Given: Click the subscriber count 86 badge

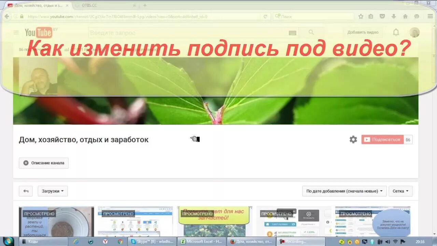Looking at the screenshot, I should tap(408, 139).
